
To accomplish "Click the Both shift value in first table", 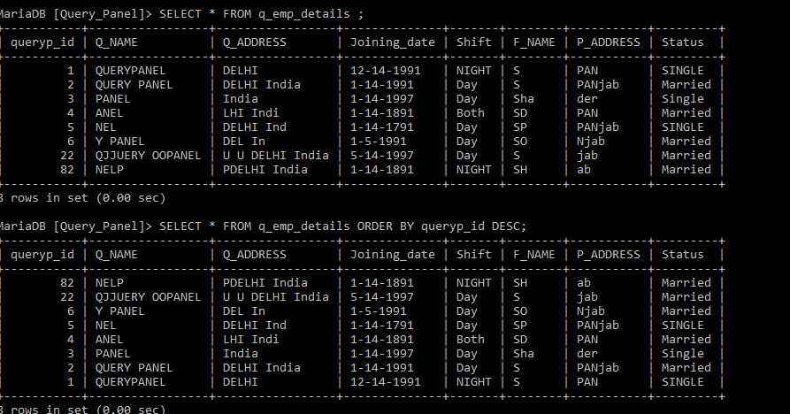I will 470,112.
